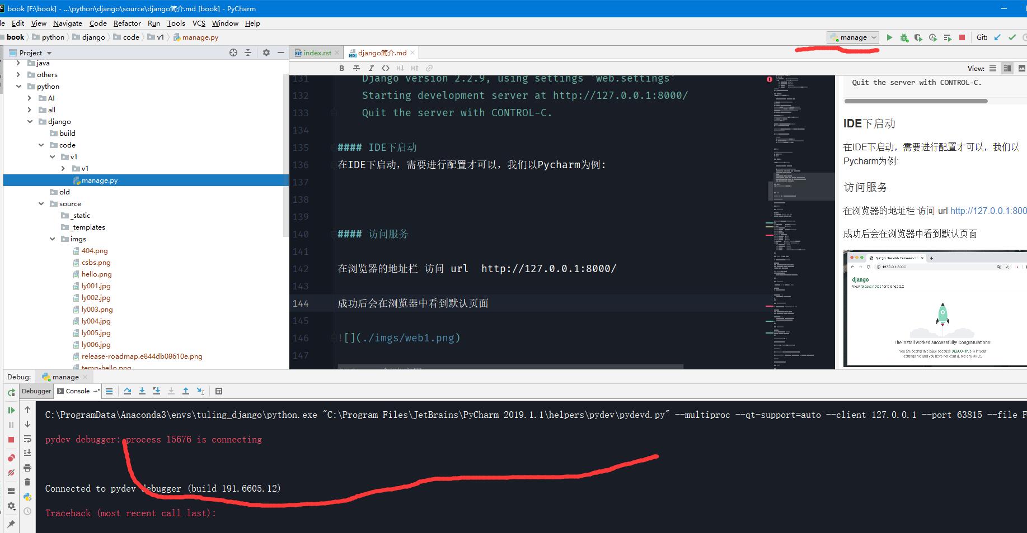1027x533 pixels.
Task: Collapse the imgs folder
Action: [x=52, y=239]
